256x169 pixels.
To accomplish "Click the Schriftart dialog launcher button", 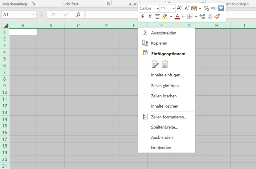I will (x=109, y=4).
